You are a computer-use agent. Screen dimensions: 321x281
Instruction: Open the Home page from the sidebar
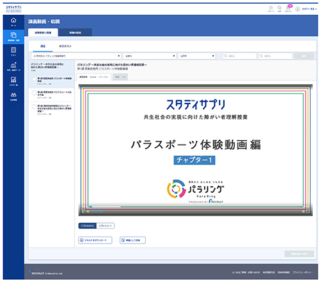click(x=13, y=22)
